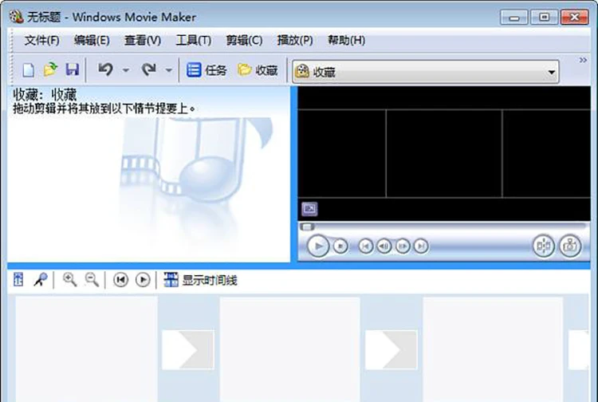Select the second empty storyboard clip cell
The image size is (598, 402).
(x=290, y=349)
